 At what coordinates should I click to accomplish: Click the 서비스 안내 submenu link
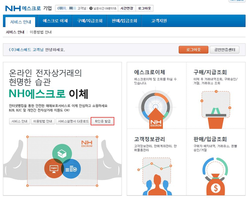point(15,32)
